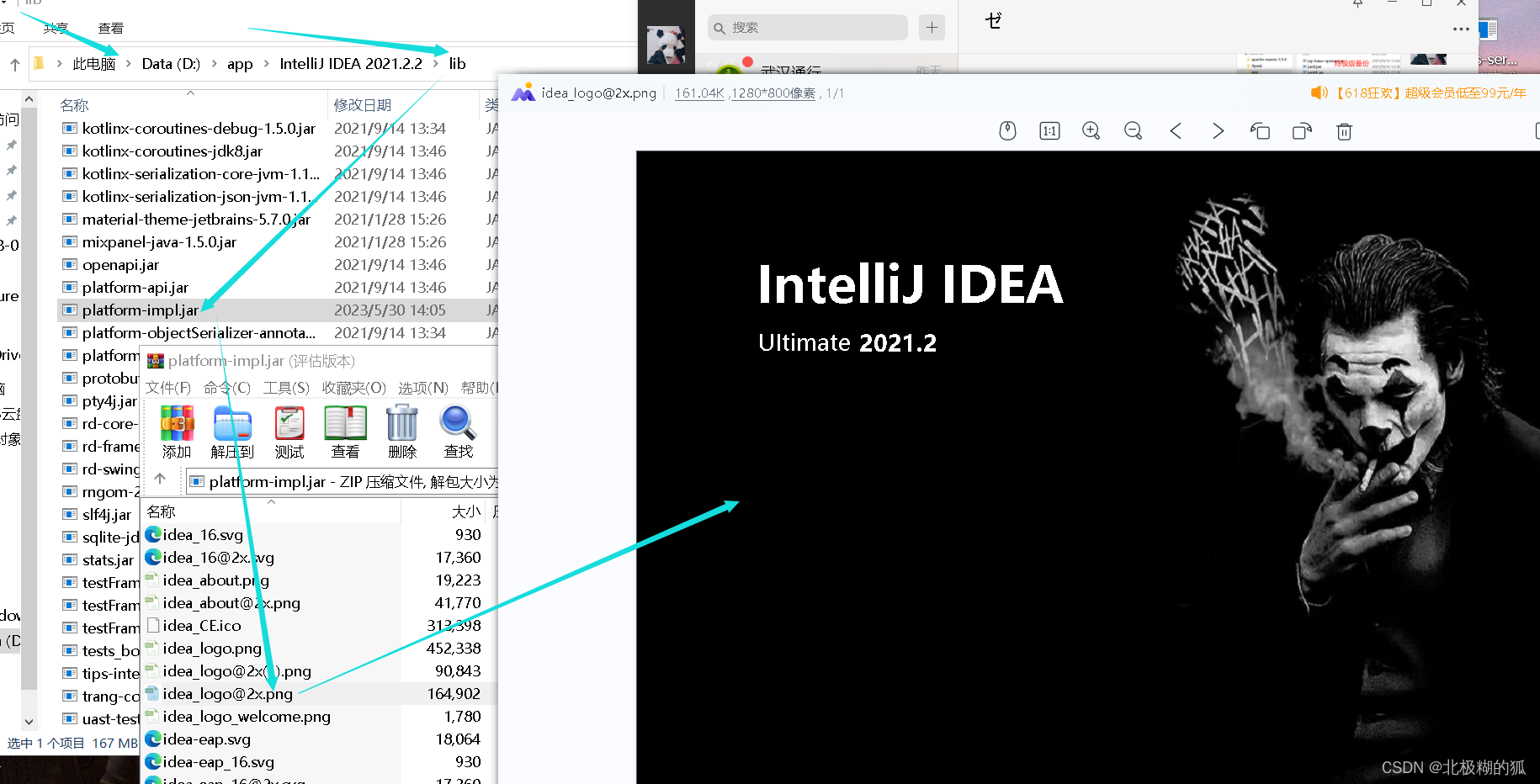Viewport: 1540px width, 784px height.
Task: Switch to Explorer 查看 ribbon tab
Action: pyautogui.click(x=111, y=28)
